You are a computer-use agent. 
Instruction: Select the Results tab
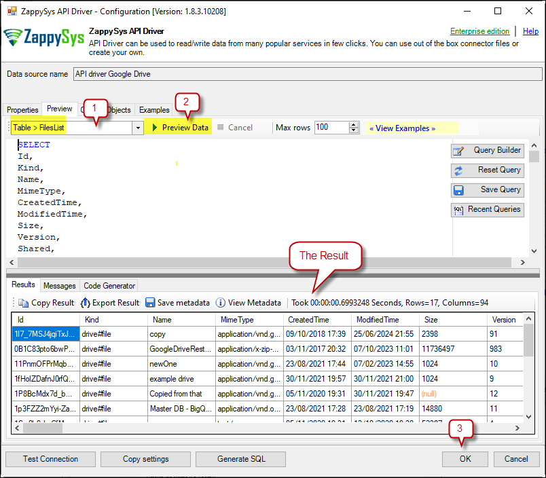point(23,284)
